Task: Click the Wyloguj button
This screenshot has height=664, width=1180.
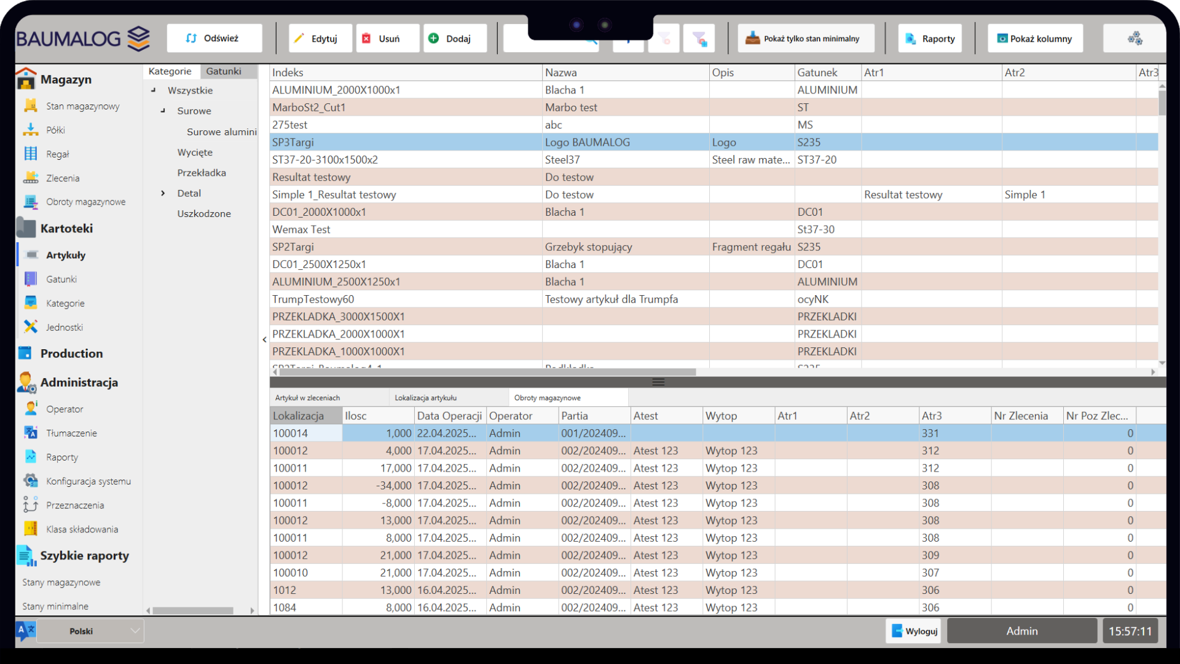Action: 913,631
